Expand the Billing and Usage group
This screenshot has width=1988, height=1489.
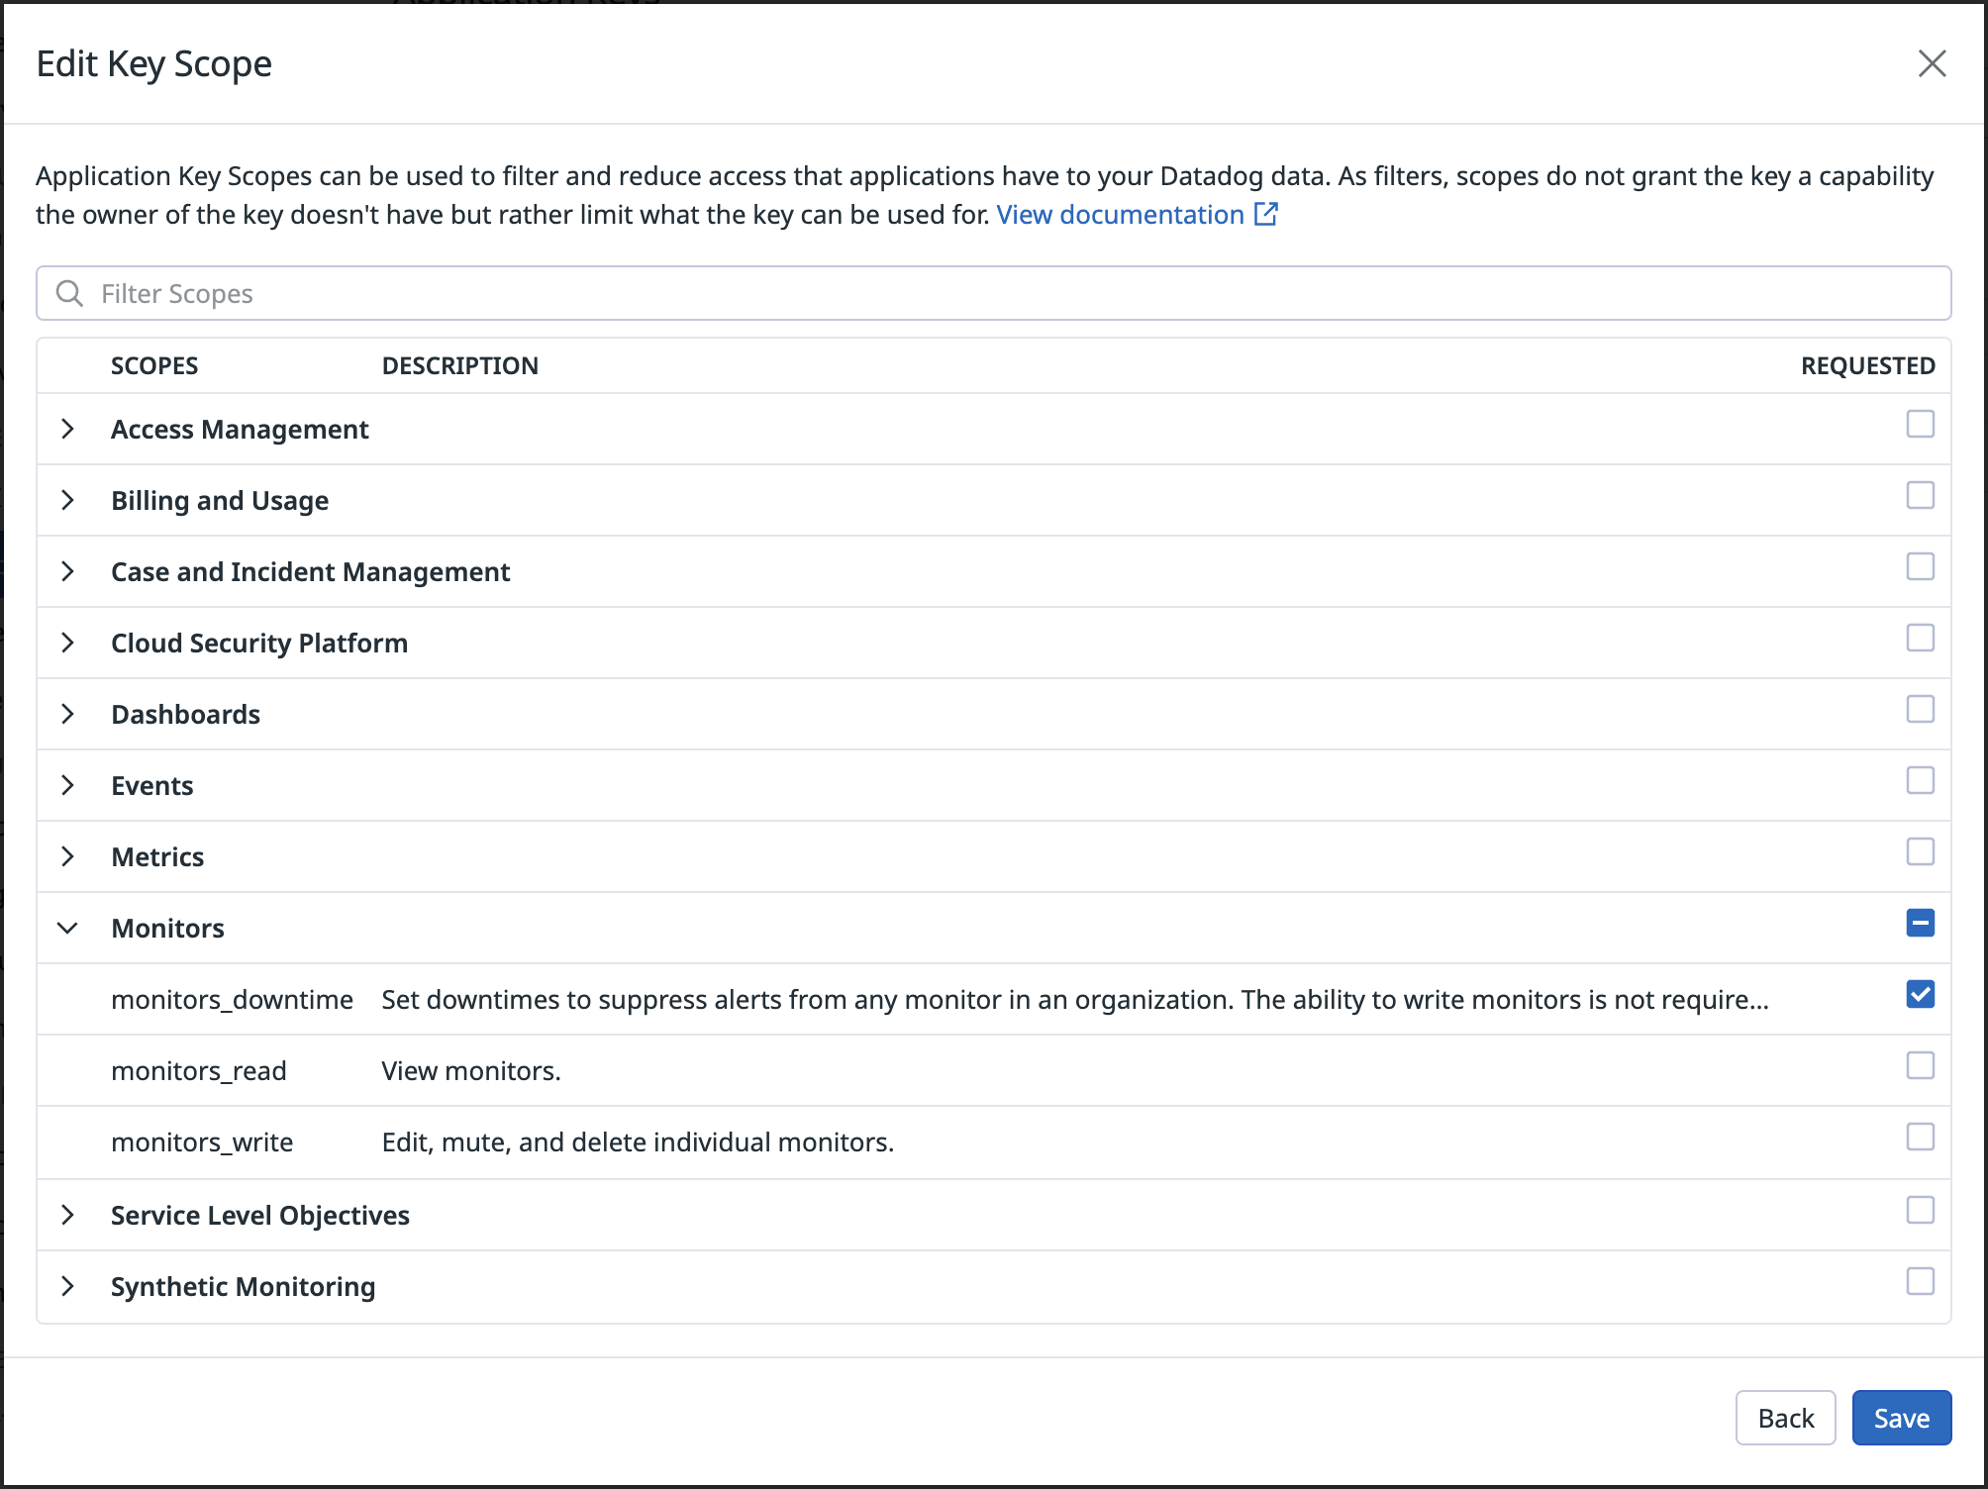click(x=67, y=500)
